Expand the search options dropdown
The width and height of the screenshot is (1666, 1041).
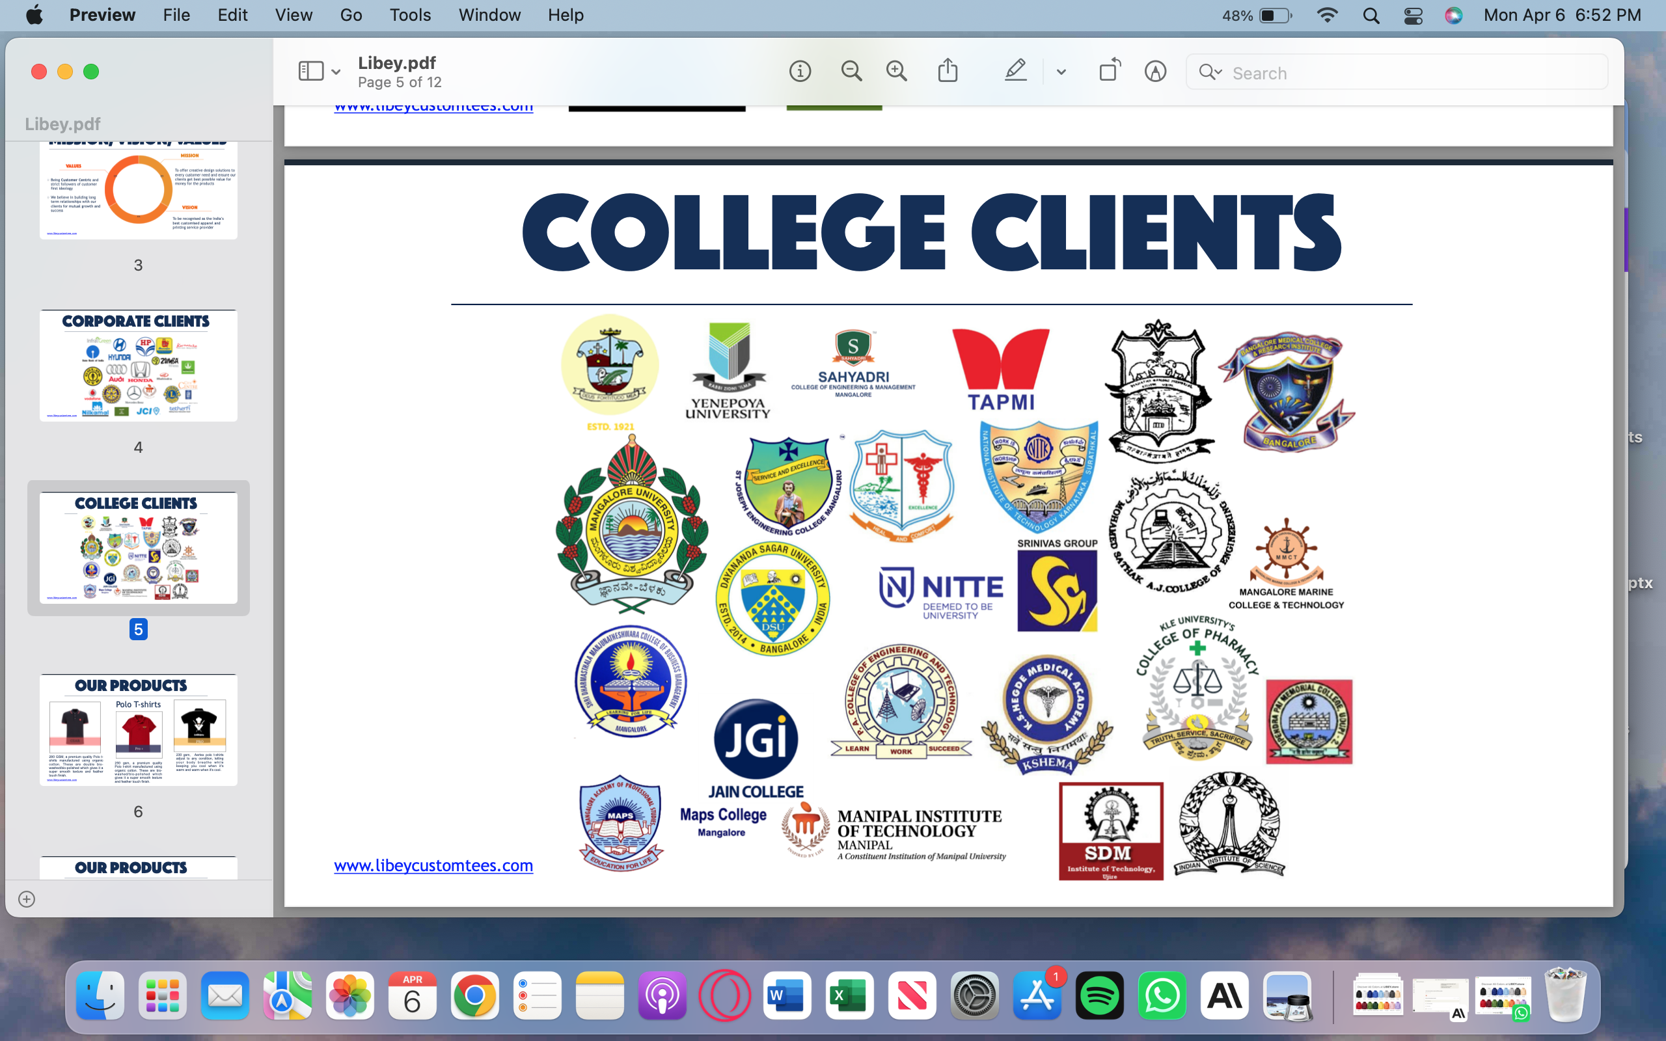[1211, 72]
